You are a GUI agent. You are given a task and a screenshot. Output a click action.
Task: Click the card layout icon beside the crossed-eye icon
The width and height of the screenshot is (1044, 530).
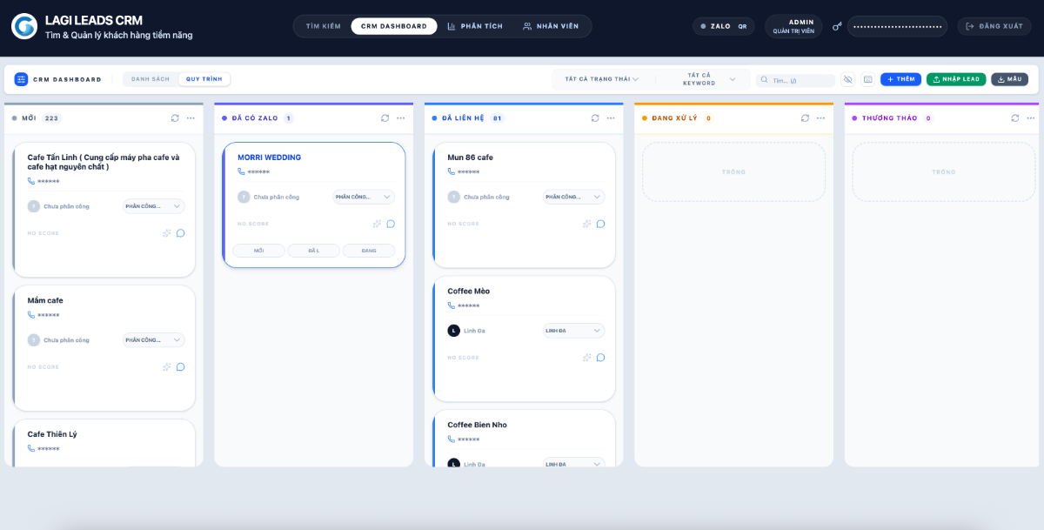tap(867, 79)
